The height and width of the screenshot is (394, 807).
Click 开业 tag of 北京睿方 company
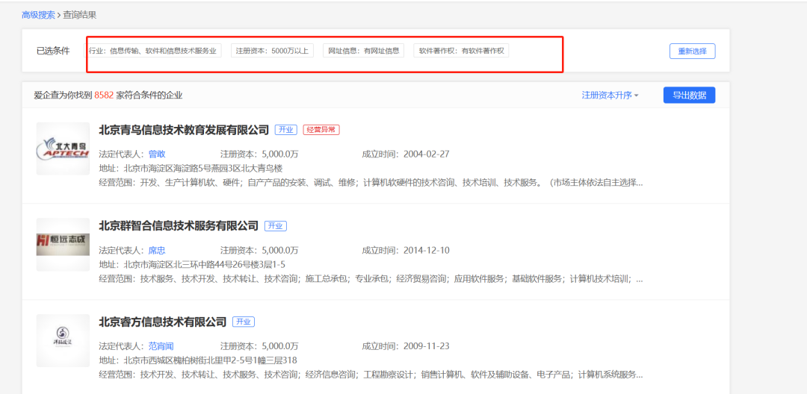point(244,322)
